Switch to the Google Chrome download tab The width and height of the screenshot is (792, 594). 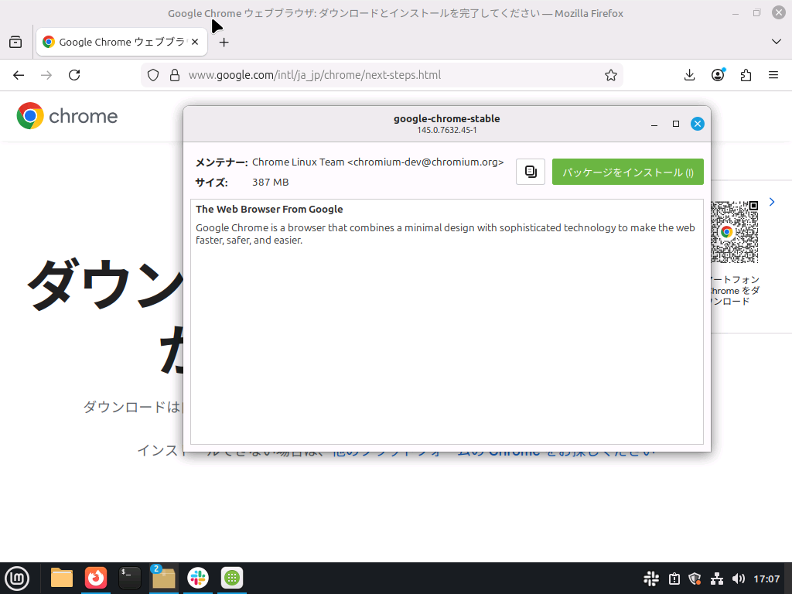116,42
